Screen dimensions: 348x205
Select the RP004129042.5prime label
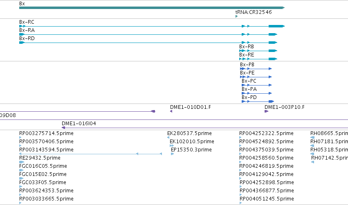click(x=266, y=174)
